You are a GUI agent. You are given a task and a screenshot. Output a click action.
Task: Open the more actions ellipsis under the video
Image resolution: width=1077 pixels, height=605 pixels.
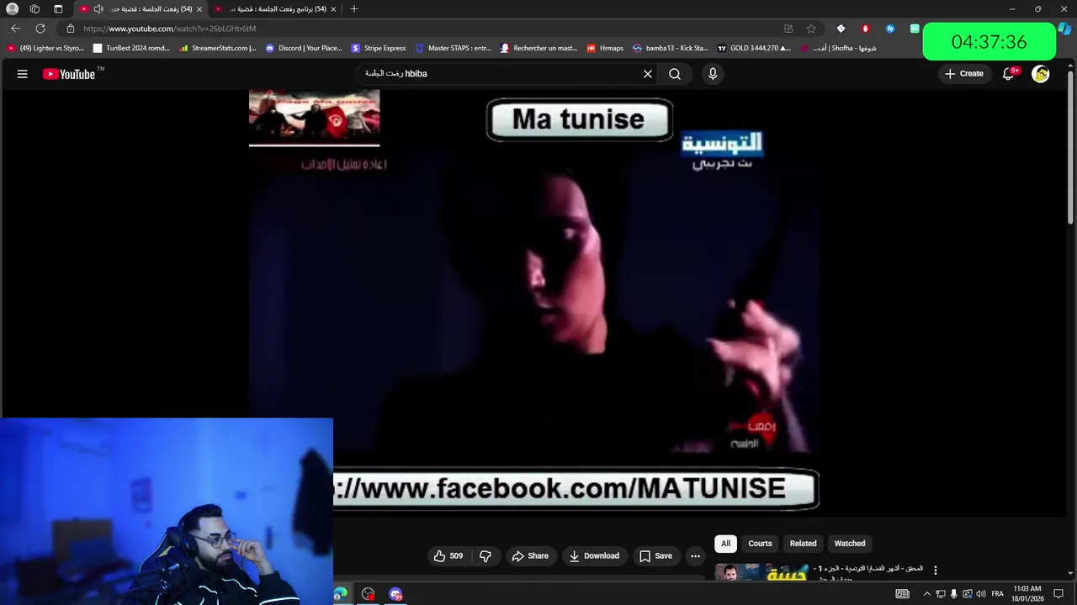tap(695, 555)
